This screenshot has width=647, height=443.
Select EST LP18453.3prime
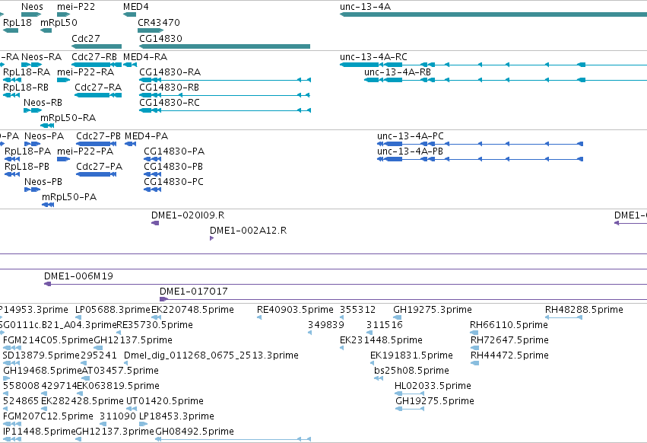(x=143, y=424)
